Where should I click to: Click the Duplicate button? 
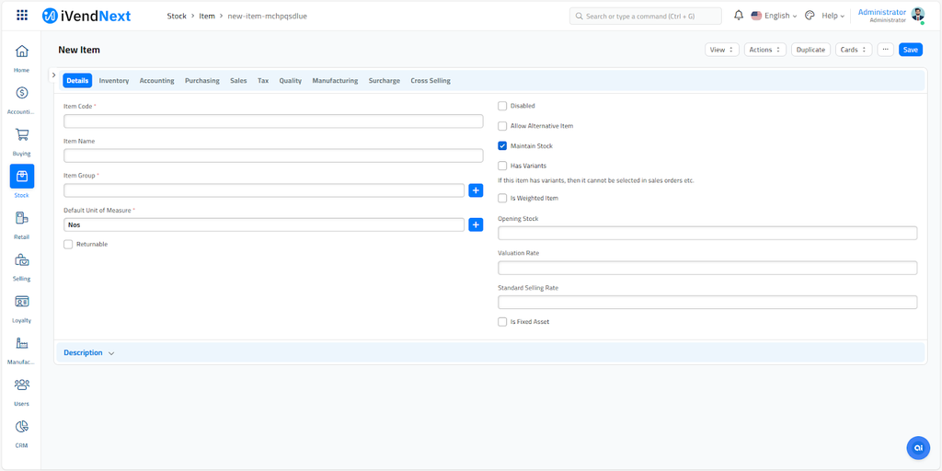pyautogui.click(x=810, y=50)
